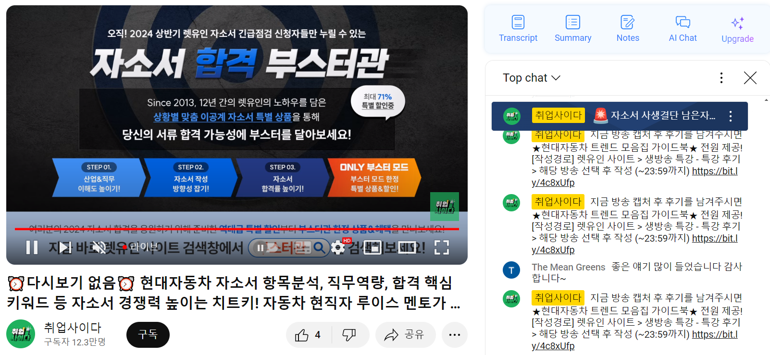770x355 pixels.
Task: Open pinned message options menu
Action: click(x=730, y=116)
